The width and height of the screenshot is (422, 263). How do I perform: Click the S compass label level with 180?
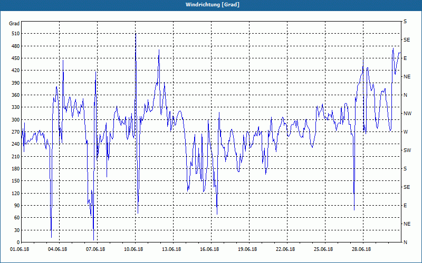[405, 169]
